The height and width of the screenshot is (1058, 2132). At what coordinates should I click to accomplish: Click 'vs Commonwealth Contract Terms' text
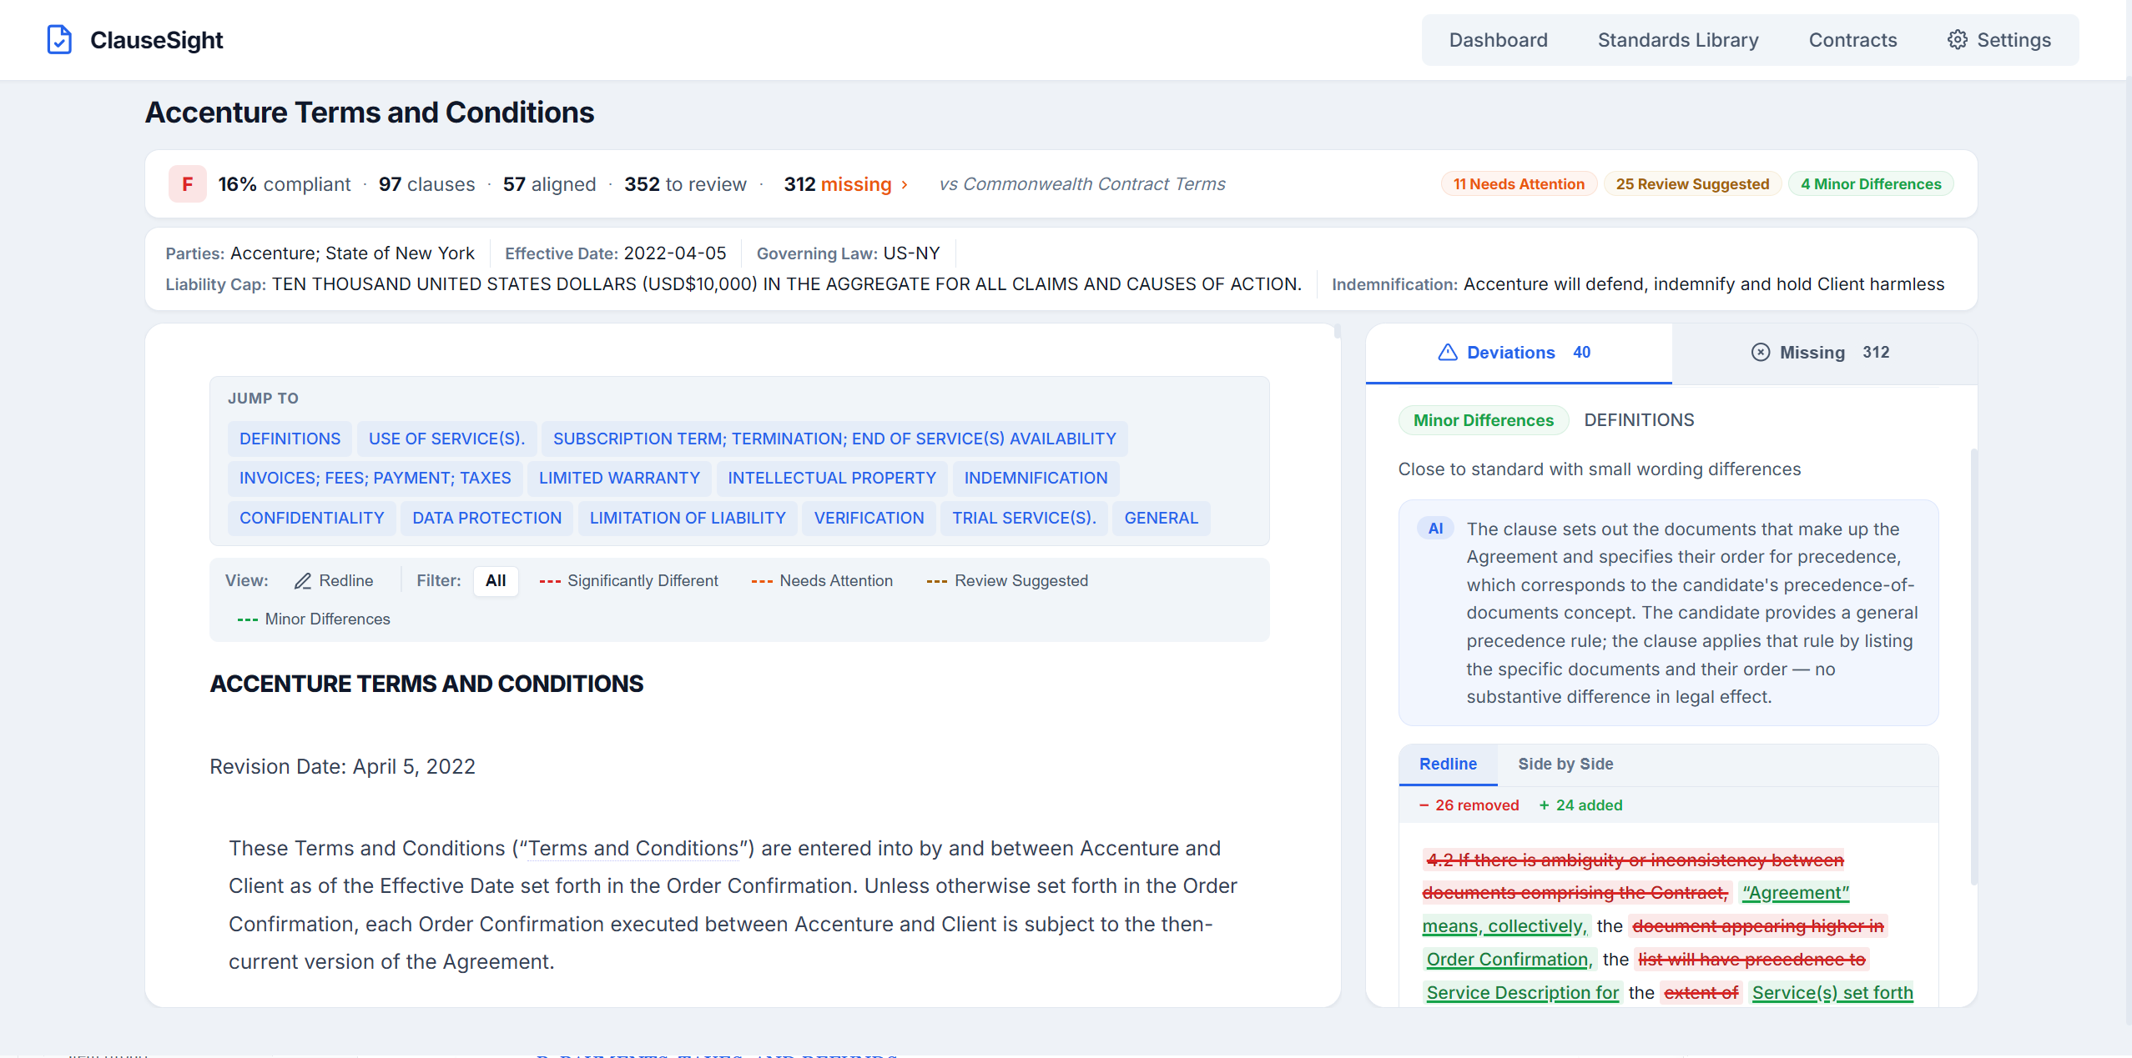point(1082,184)
